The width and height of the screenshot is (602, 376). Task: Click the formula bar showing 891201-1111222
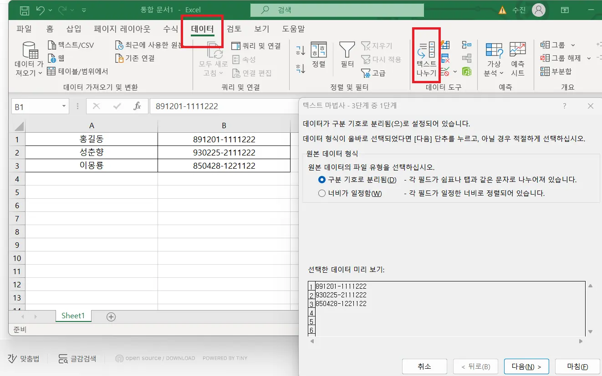223,106
